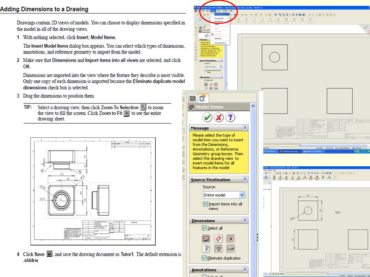This screenshot has width=370, height=277.
Task: Select the 'Toleranced dimensions' icon in the large panel
Action: point(206,249)
